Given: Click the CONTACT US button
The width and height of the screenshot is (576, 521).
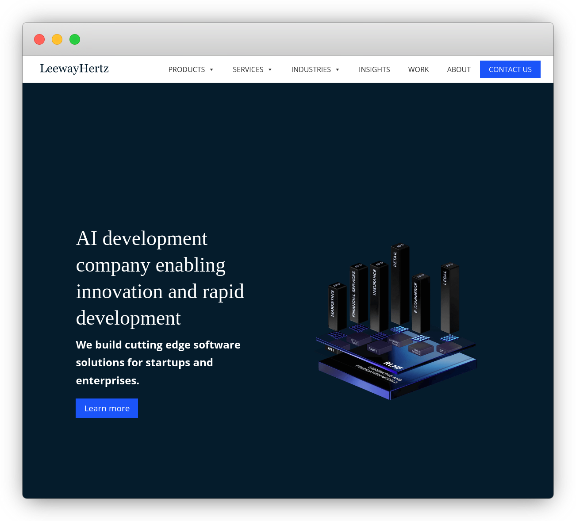Looking at the screenshot, I should point(510,69).
